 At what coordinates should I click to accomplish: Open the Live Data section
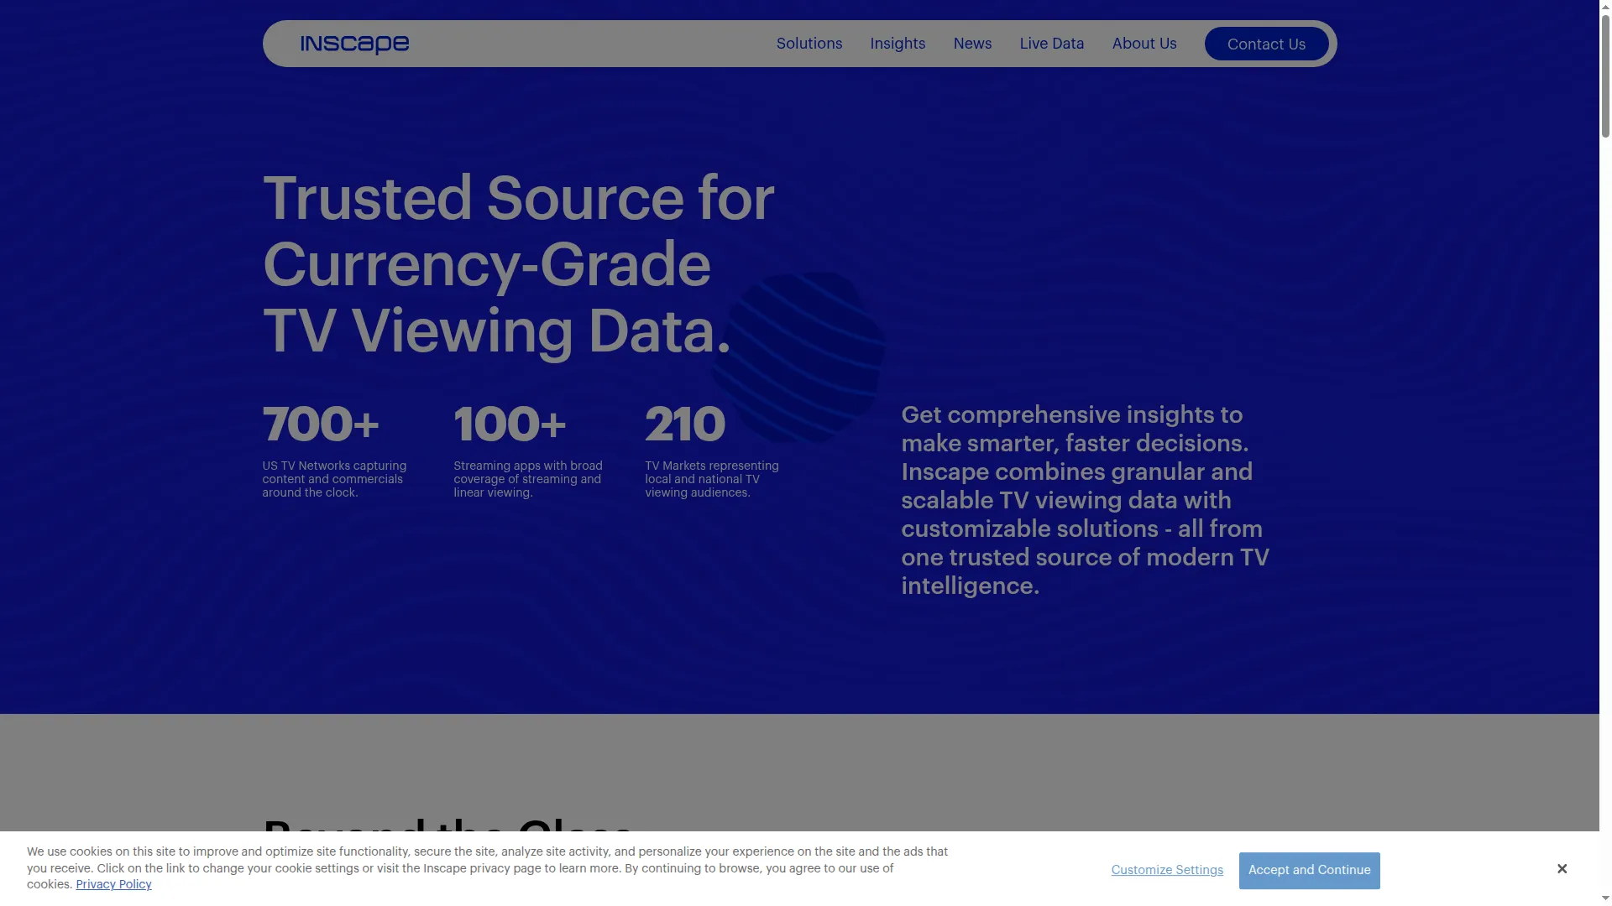[x=1051, y=44]
